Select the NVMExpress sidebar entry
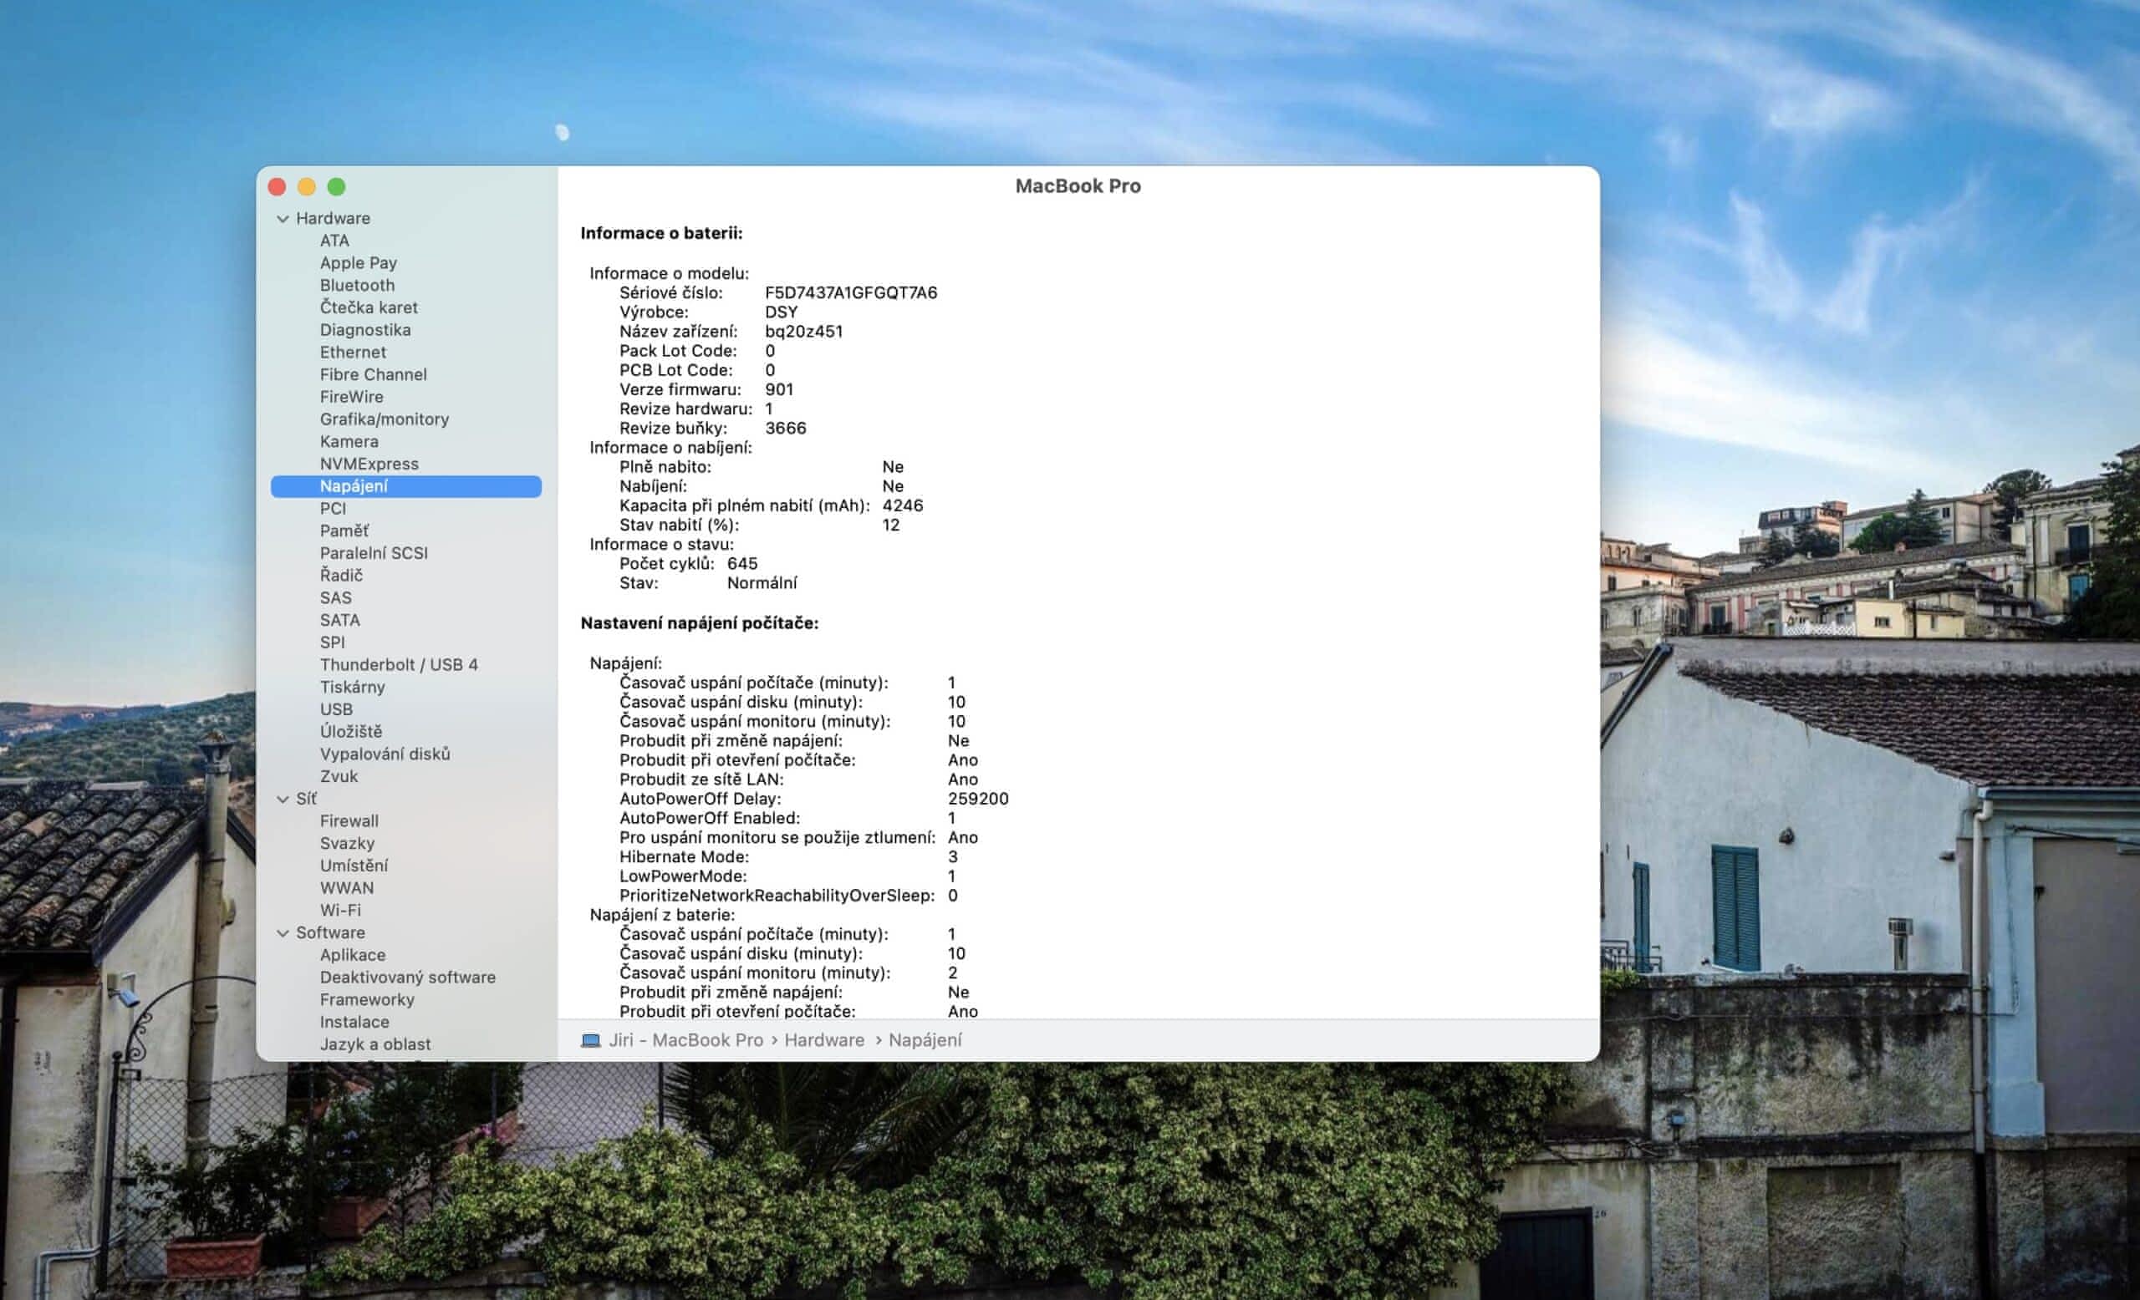Viewport: 2140px width, 1300px height. tap(369, 464)
